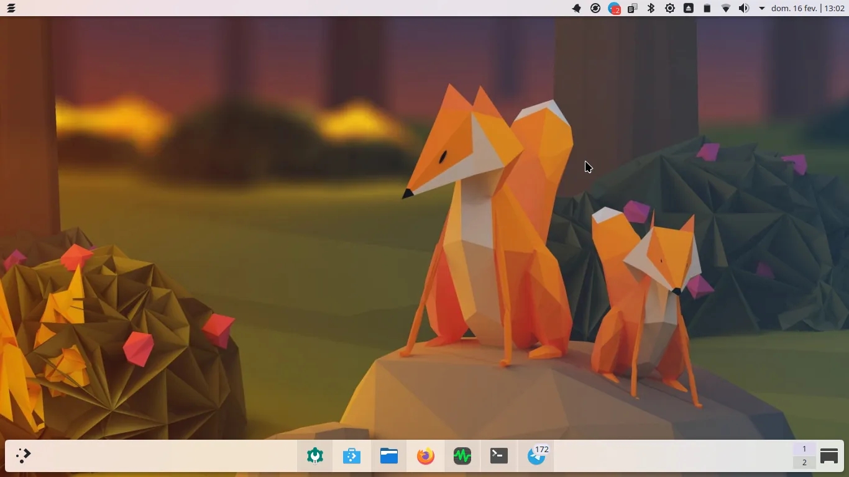Screen dimensions: 849x477
Task: Launch Firefox from the dock
Action: coord(426,456)
